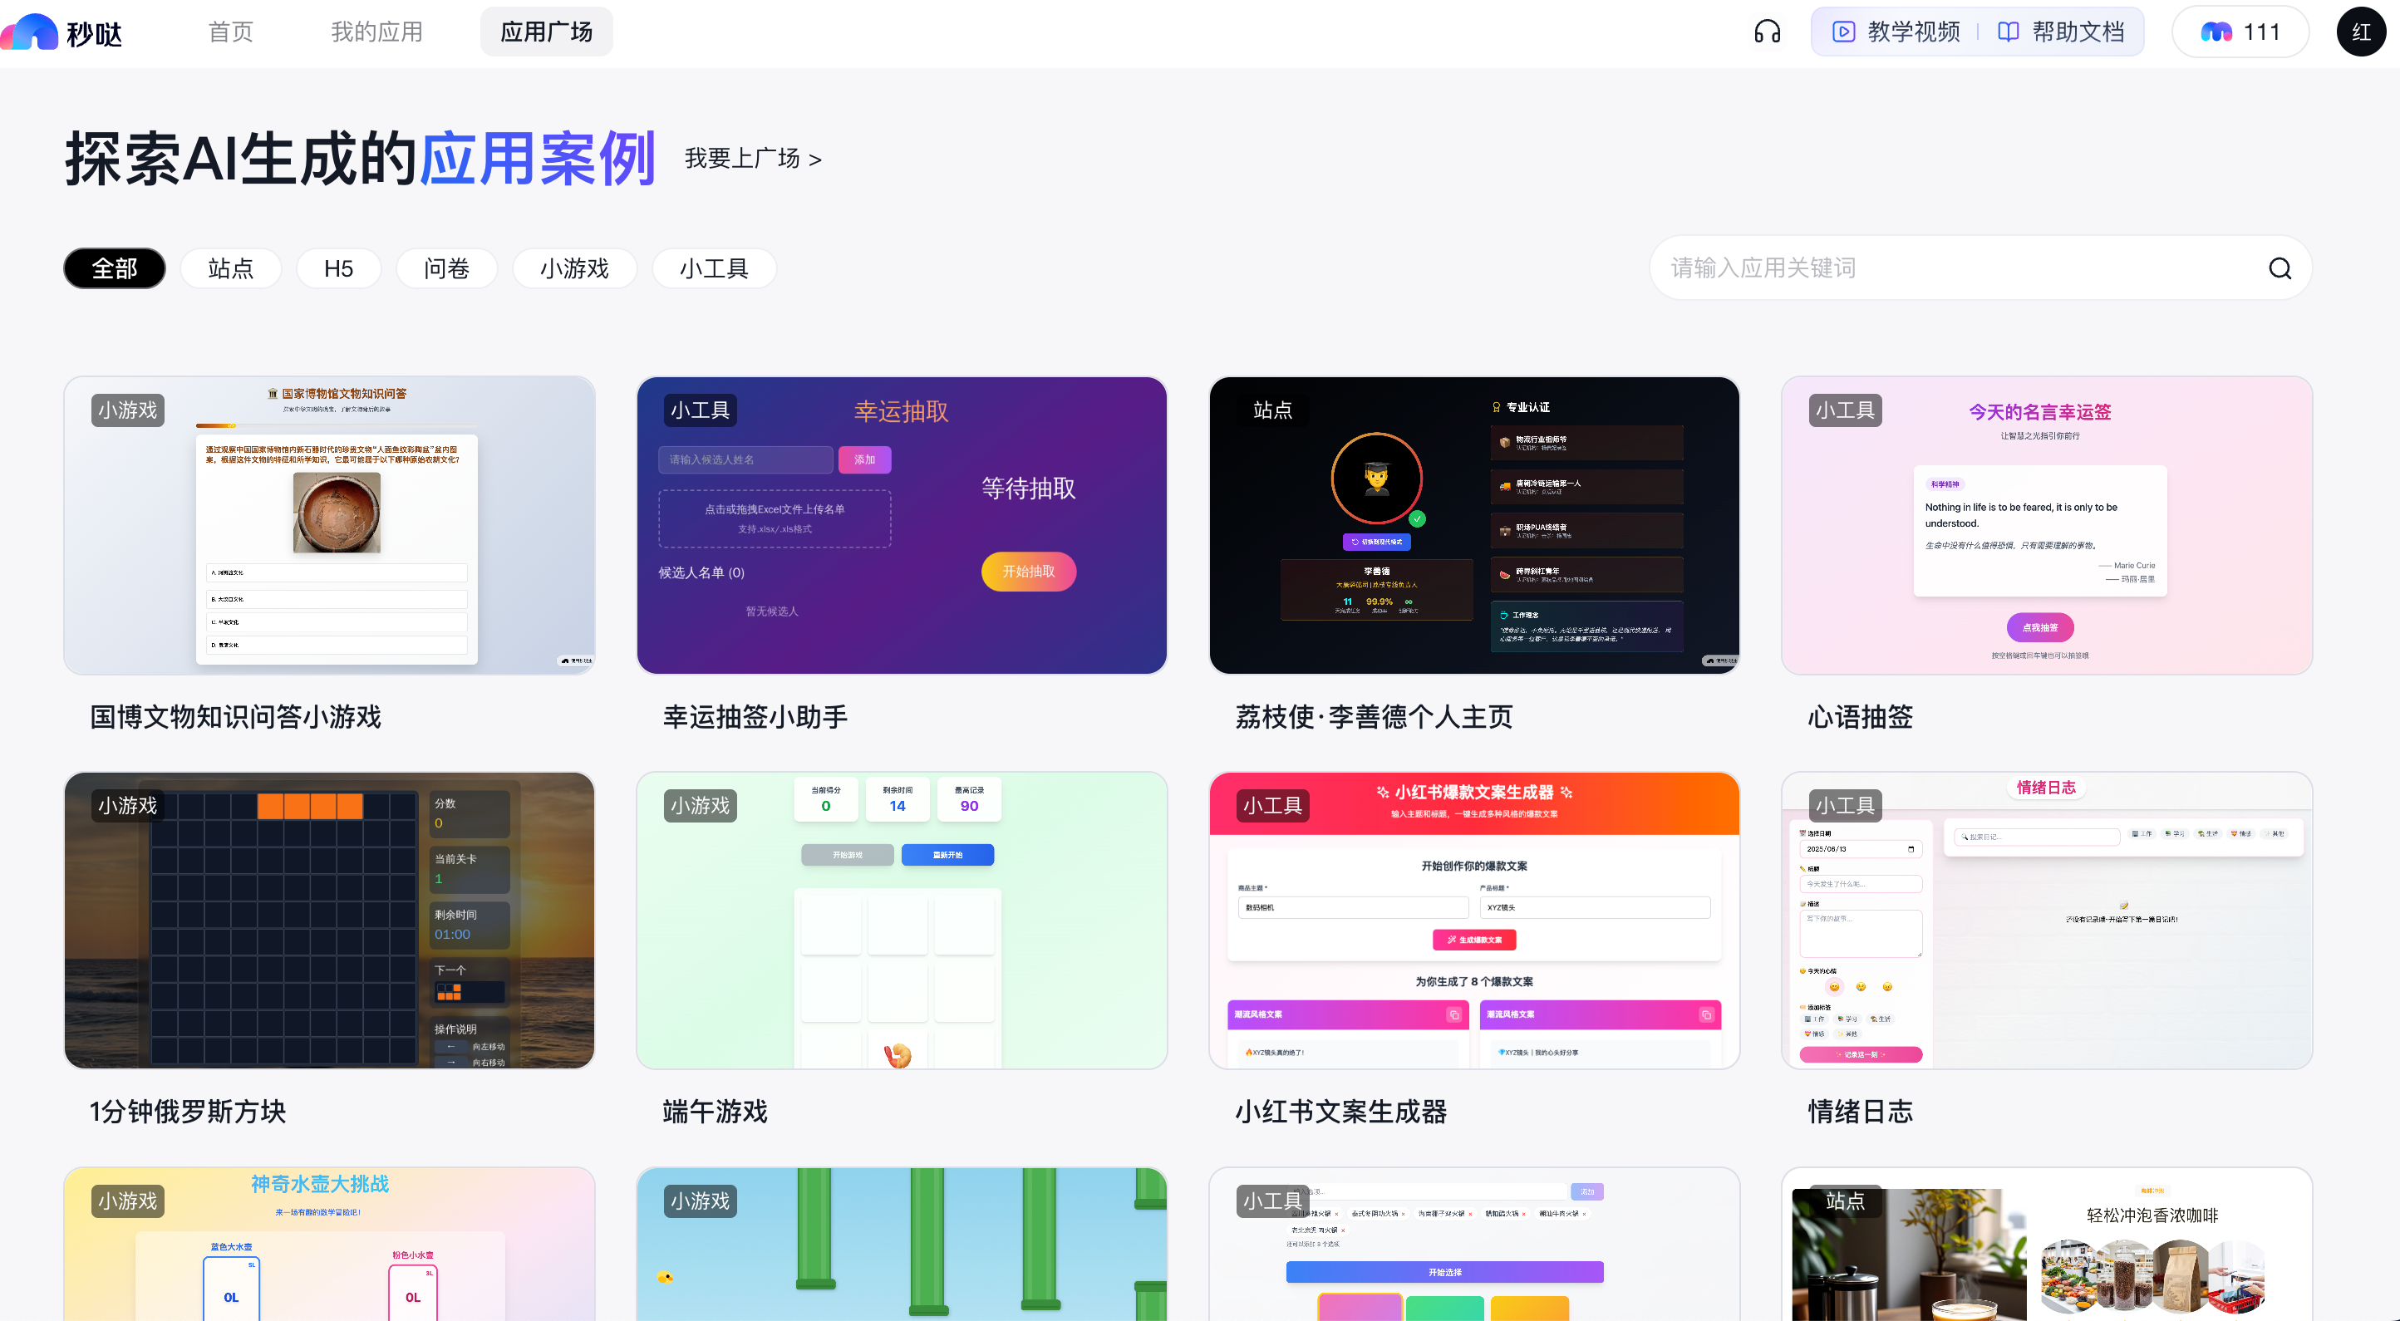Click the credits icon beside 111
The image size is (2400, 1321).
click(2216, 32)
